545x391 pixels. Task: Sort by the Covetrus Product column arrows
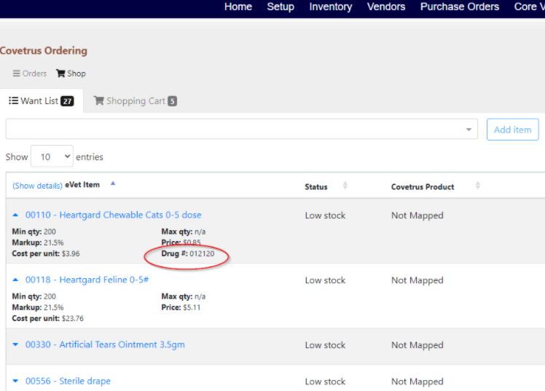[x=478, y=186]
